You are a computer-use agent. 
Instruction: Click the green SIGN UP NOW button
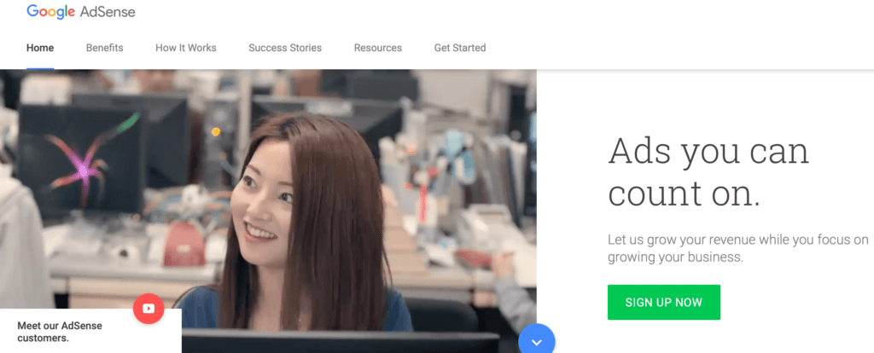pos(664,303)
